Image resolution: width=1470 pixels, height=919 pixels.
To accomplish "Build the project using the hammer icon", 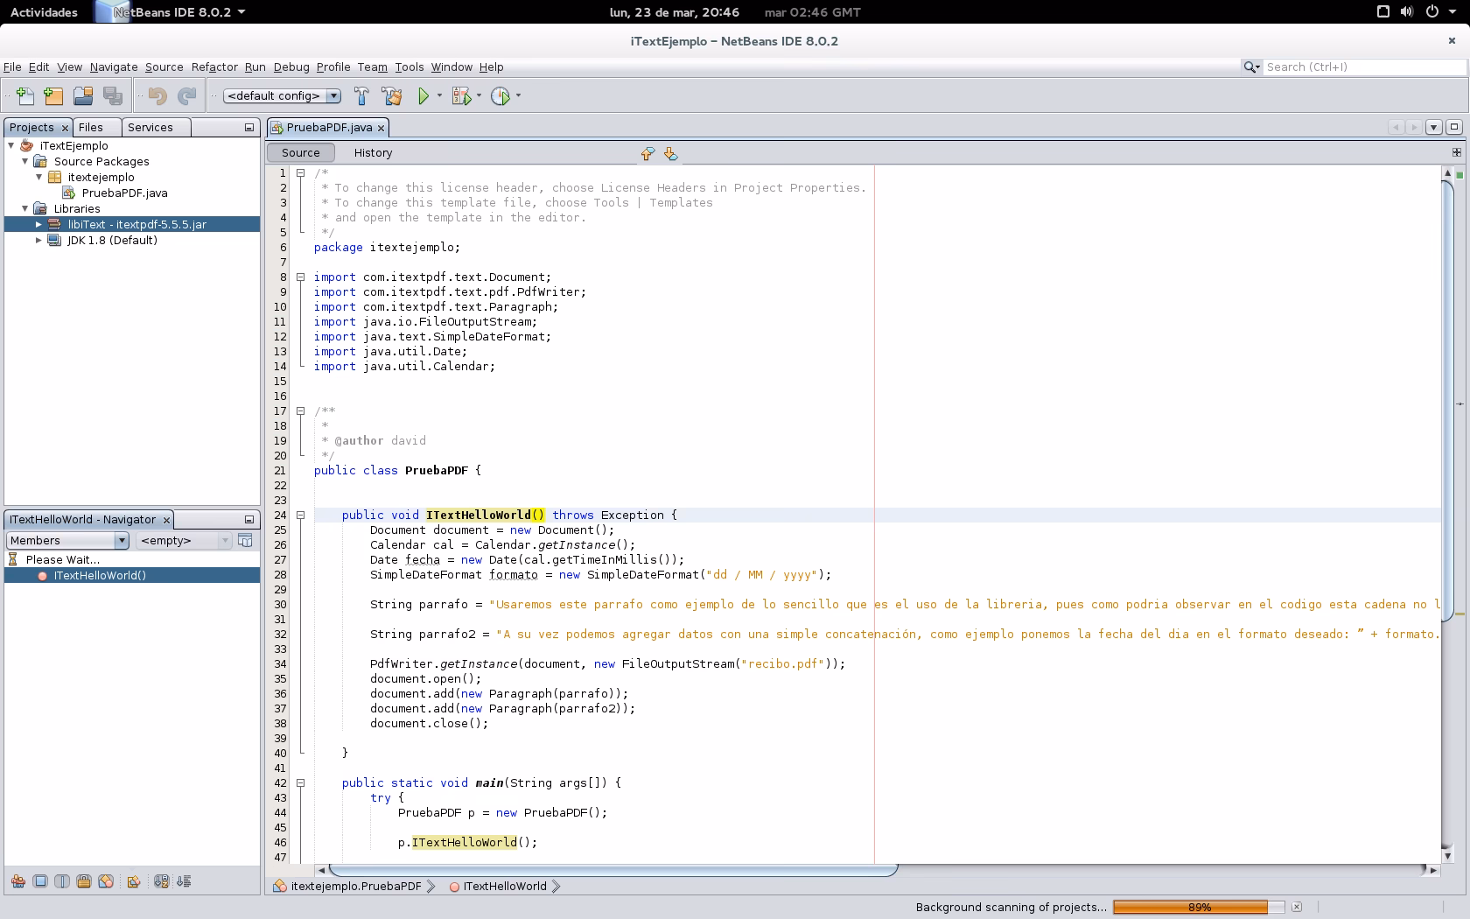I will (361, 96).
